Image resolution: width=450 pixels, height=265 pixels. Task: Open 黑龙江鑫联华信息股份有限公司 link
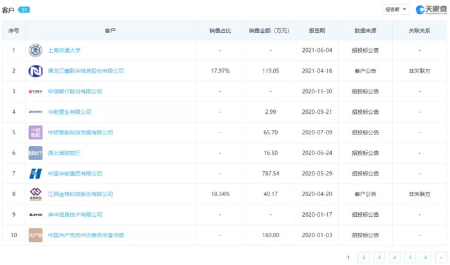pos(85,71)
